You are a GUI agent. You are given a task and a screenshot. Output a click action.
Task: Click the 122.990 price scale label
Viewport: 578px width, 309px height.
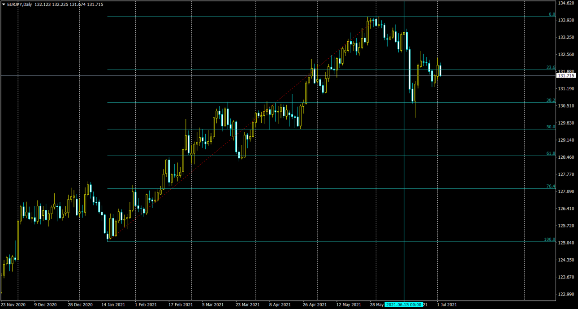[565, 294]
